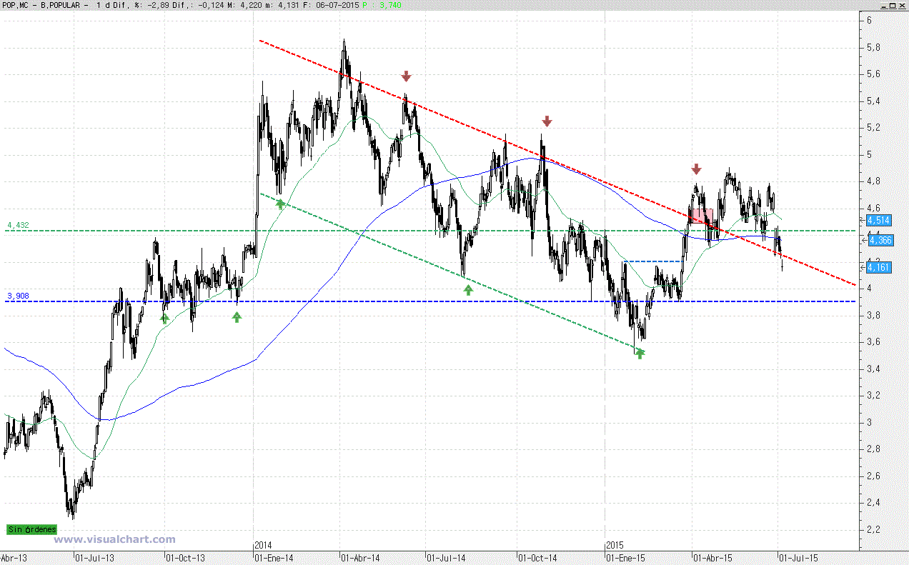The width and height of the screenshot is (909, 565).
Task: Click the 01-Abr-14 date axis label
Action: point(359,558)
